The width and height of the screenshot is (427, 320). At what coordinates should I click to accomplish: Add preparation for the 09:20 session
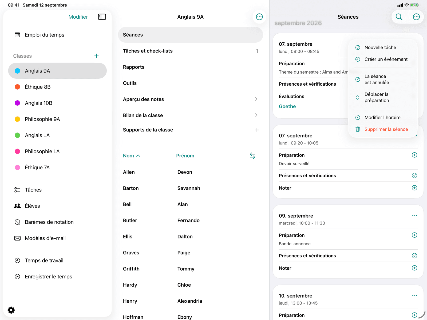click(414, 155)
